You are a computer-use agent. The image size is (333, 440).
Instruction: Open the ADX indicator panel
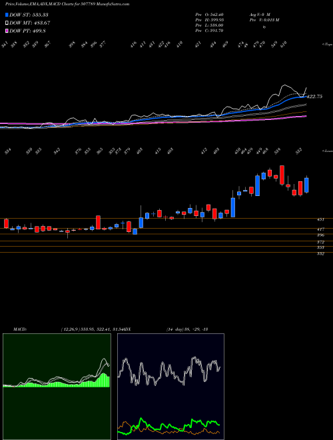pos(170,387)
